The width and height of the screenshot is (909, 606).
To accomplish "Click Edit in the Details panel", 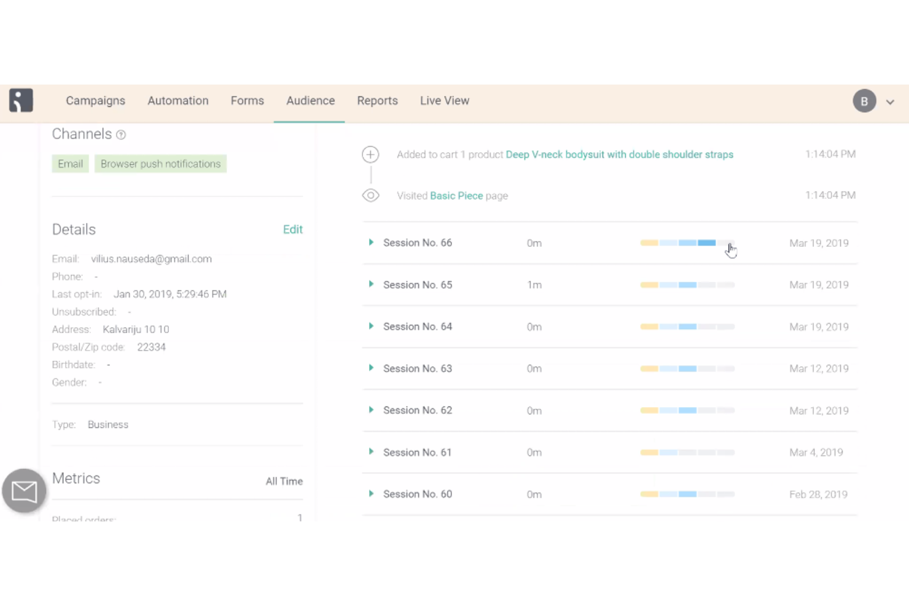I will [x=292, y=229].
